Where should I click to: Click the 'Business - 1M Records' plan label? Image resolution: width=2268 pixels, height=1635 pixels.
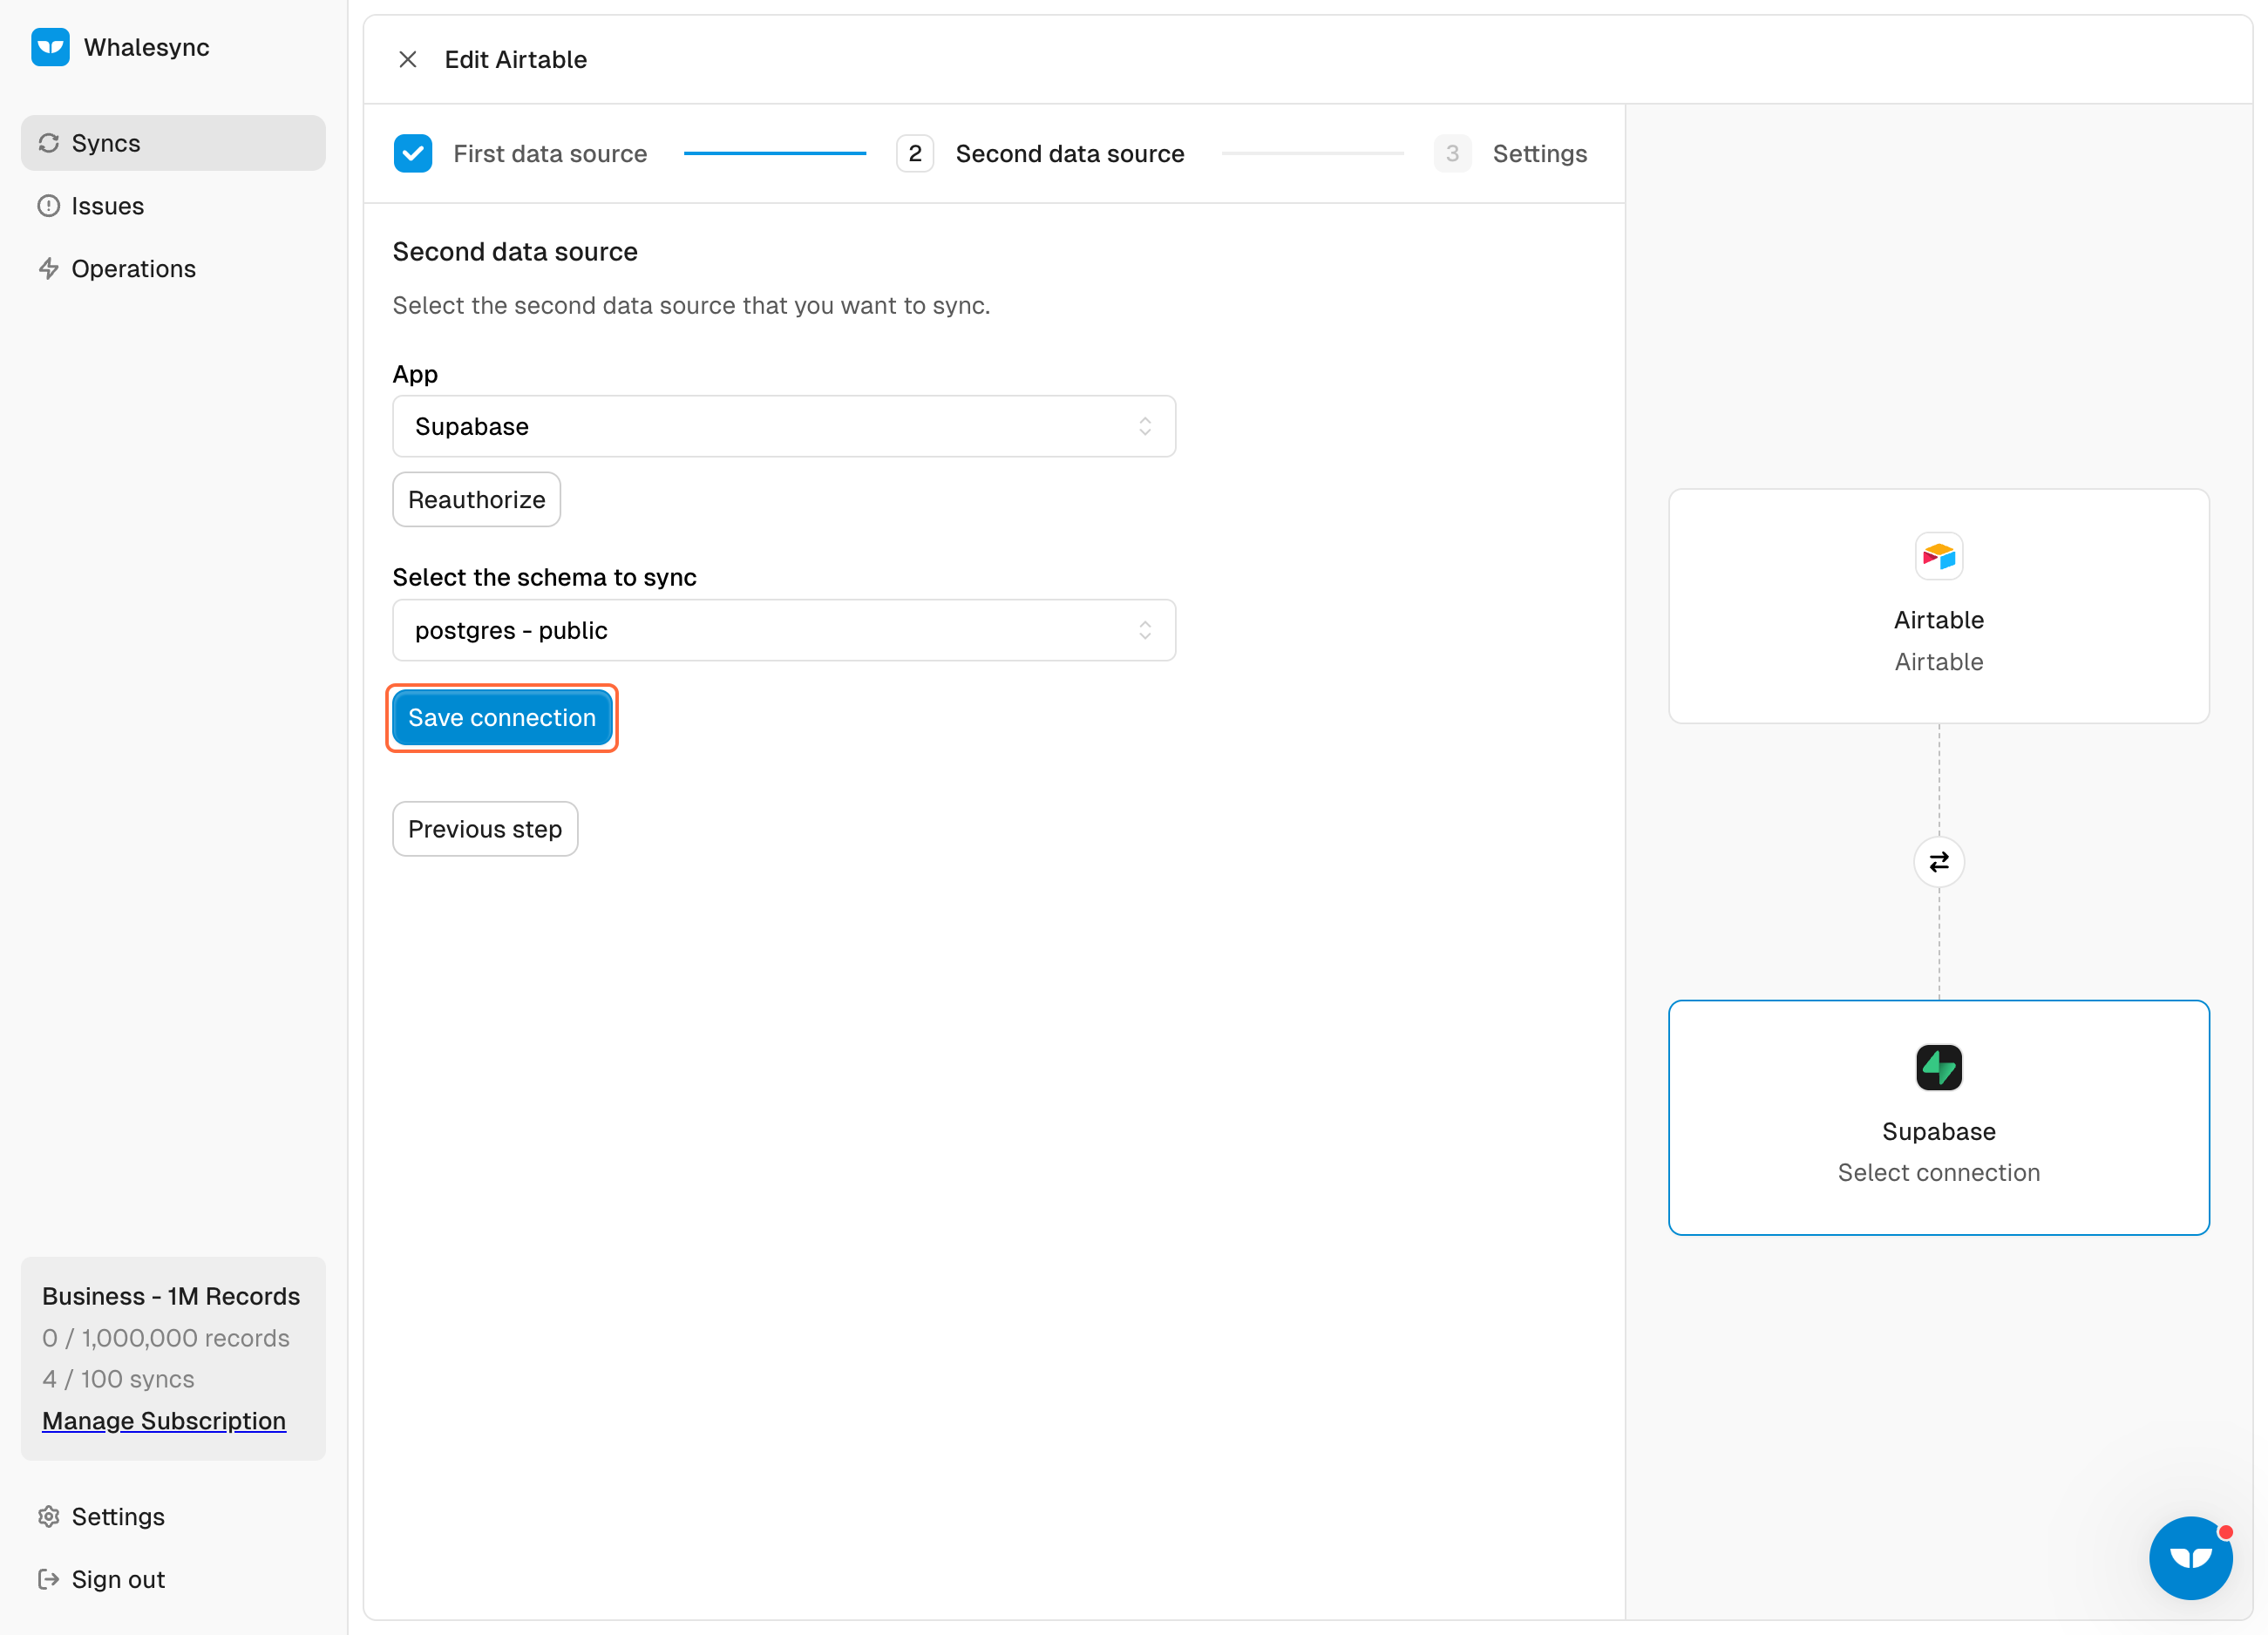(x=171, y=1296)
